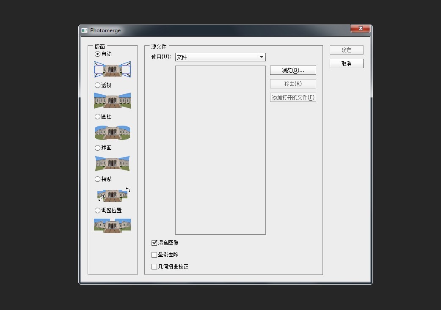The image size is (441, 310).
Task: Enable the 几何扭曲校正 checkbox
Action: click(154, 267)
